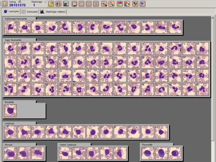Open the Objektträger validieren tab
Viewport: 216px width, 162px height.
[x=53, y=12]
